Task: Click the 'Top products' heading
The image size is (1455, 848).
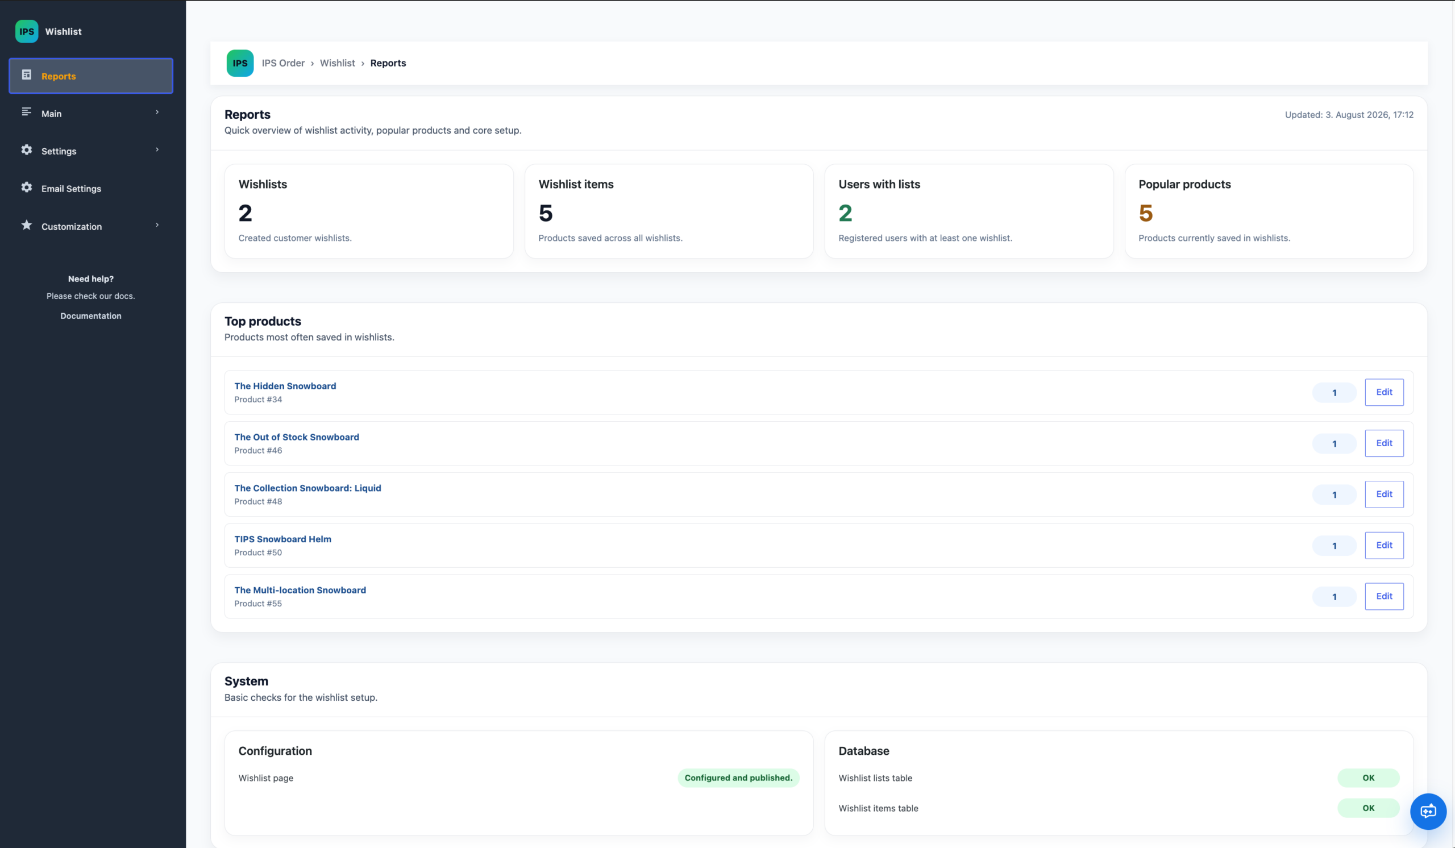Action: tap(263, 321)
